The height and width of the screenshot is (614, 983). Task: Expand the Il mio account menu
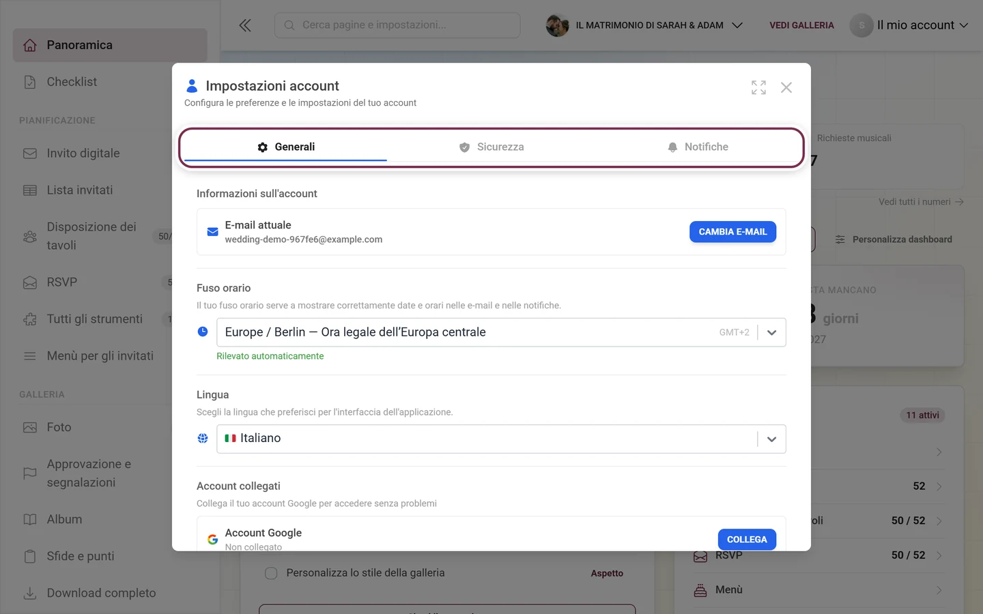tap(909, 25)
